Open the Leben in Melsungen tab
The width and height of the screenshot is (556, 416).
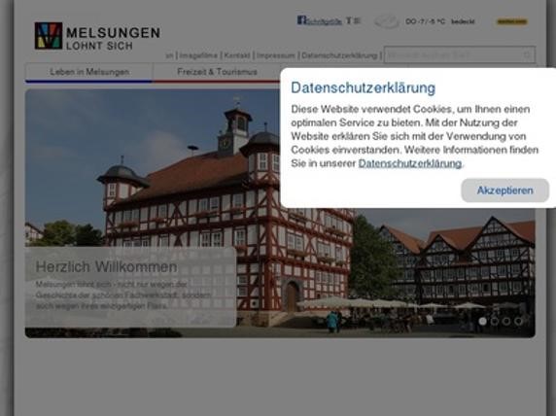pyautogui.click(x=89, y=72)
